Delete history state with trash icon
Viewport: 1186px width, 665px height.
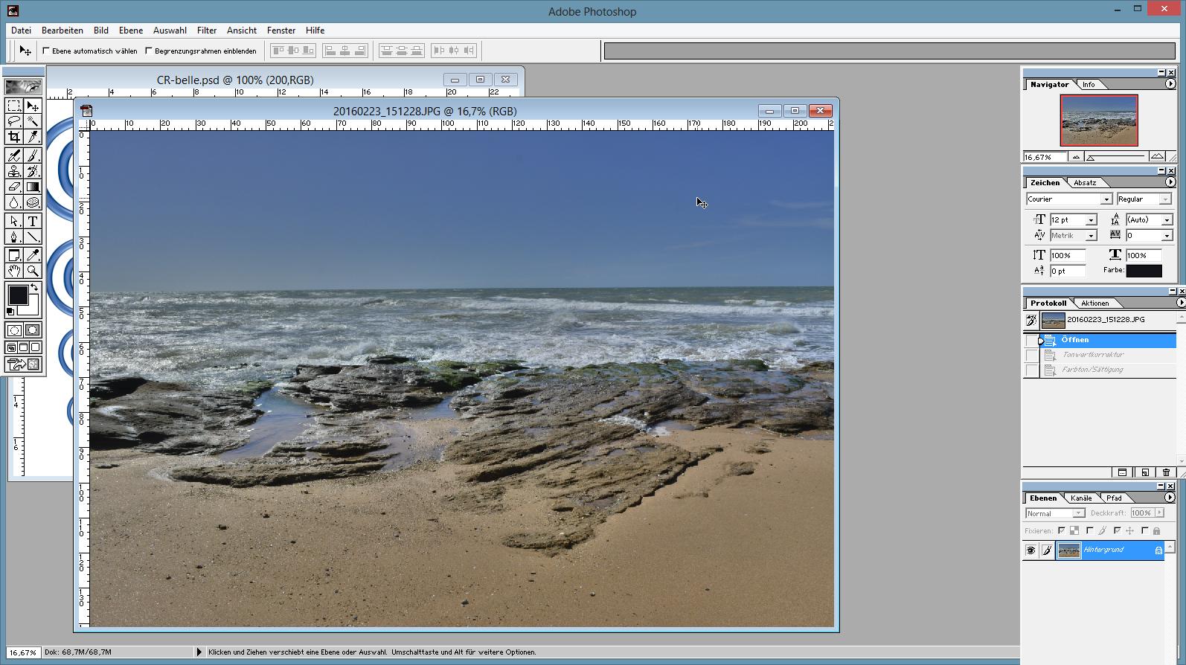pyautogui.click(x=1166, y=472)
